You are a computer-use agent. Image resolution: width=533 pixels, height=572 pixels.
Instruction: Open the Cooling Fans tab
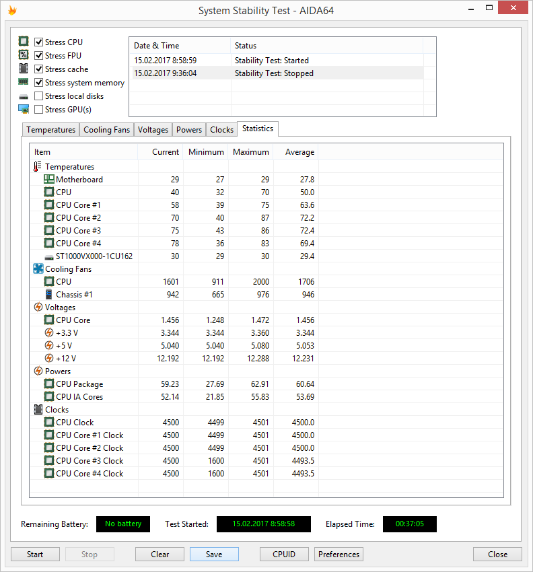[106, 130]
